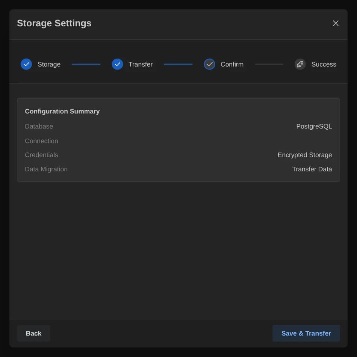357x357 pixels.
Task: Click the Connection row label
Action: (41, 141)
